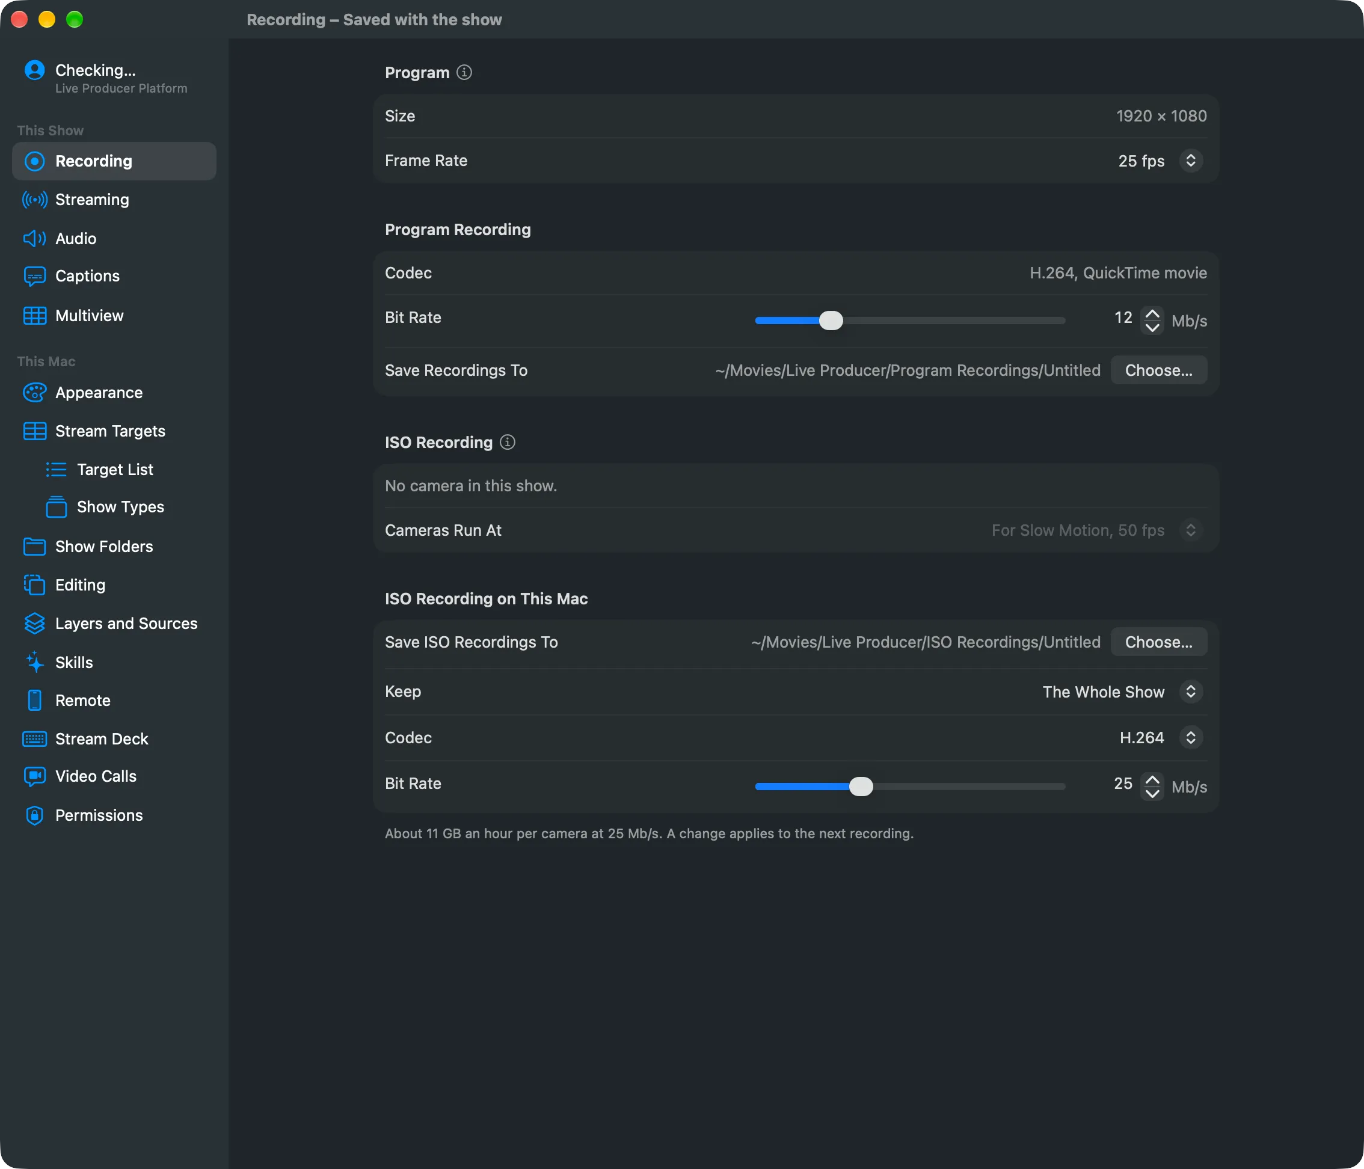The width and height of the screenshot is (1364, 1169).
Task: Open Permissions shield icon
Action: pos(34,815)
